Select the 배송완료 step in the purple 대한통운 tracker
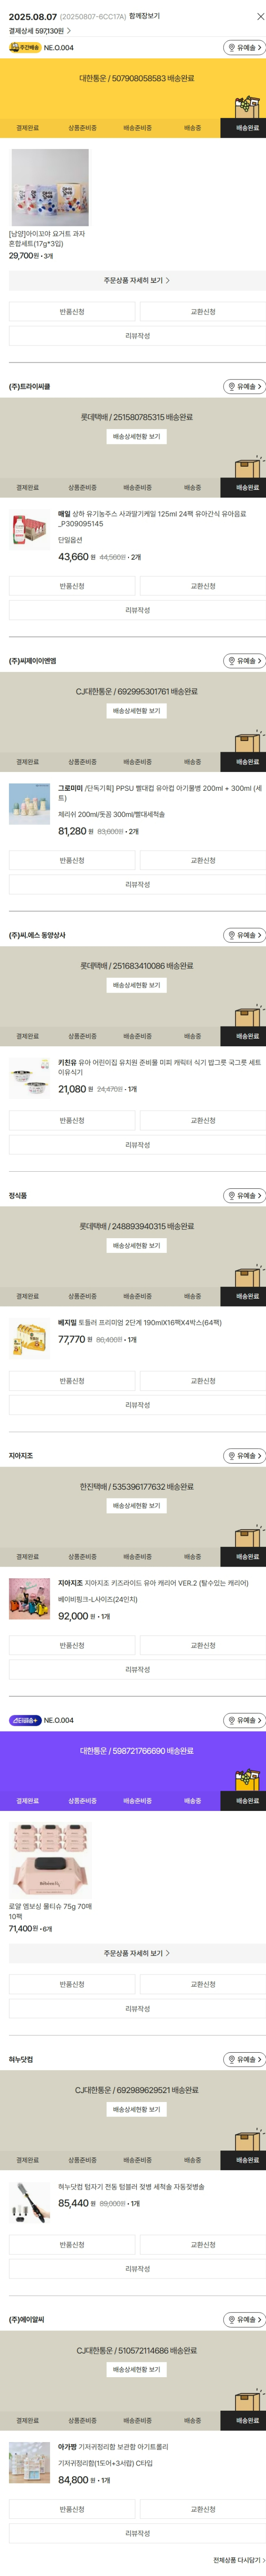Viewport: 266px width, 2576px height. coord(247,1801)
